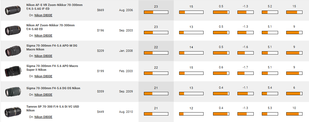Viewport: 309px width, 122px height.
Task: Click the sharpness bar showing 14 for Sigma APO-M
Action: click(191, 53)
